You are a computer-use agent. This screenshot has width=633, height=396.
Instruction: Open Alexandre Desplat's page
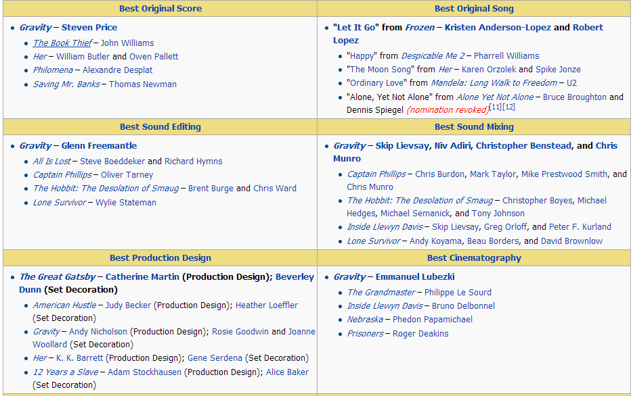click(118, 70)
